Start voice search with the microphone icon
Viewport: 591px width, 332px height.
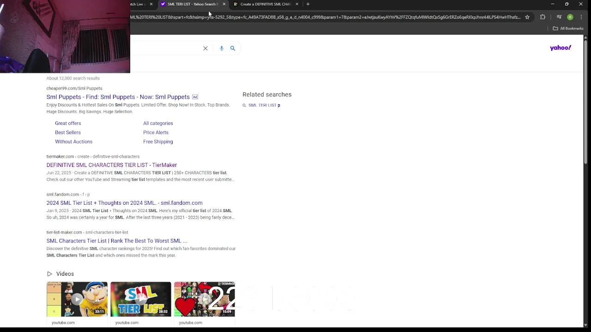coord(222,48)
